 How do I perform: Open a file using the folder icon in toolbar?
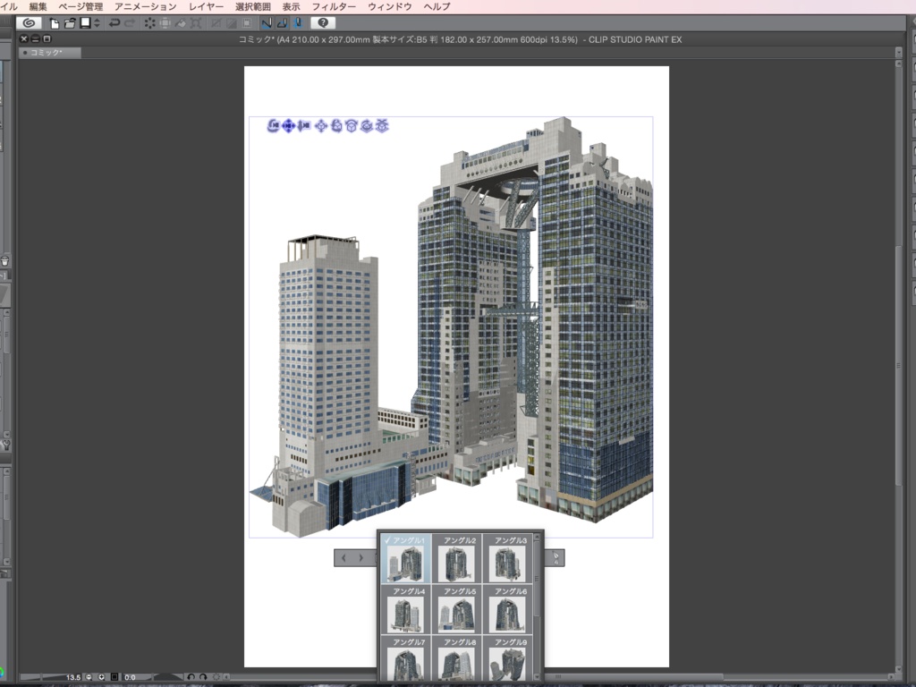coord(69,21)
